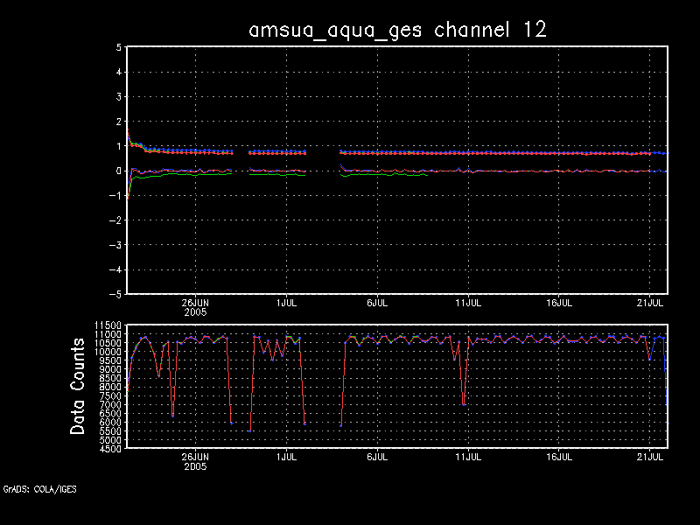Select 16JUL date label under upper chart
This screenshot has height=525, width=700.
tap(559, 302)
